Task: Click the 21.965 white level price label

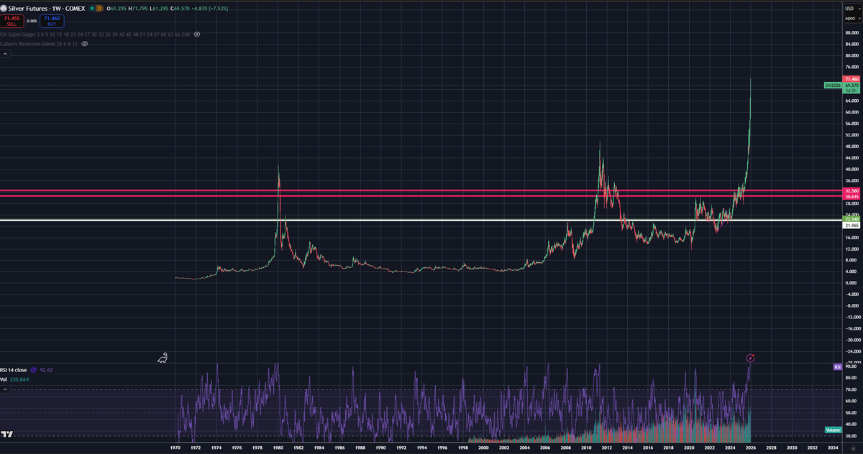Action: click(851, 226)
